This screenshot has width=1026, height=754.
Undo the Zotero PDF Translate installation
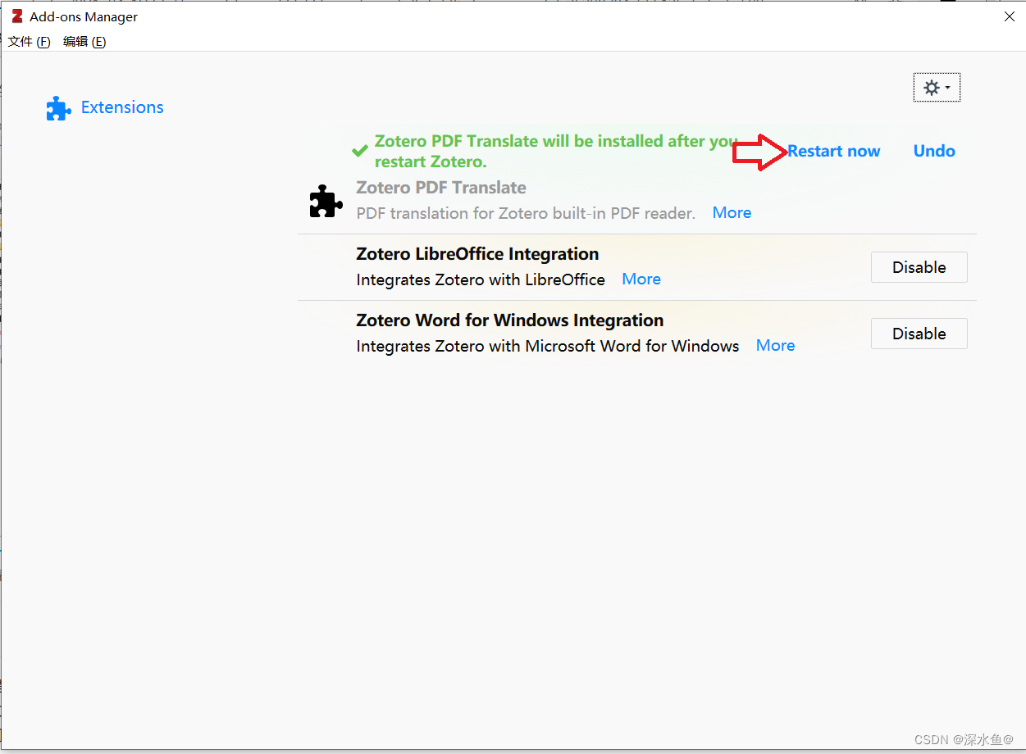934,151
